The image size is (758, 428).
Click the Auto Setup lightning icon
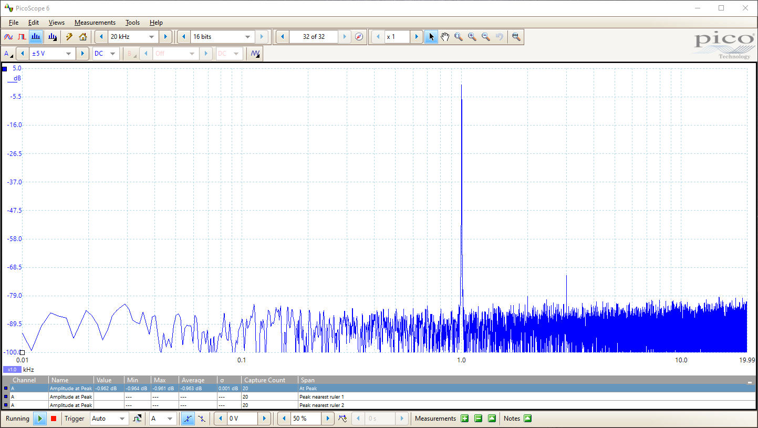point(69,37)
